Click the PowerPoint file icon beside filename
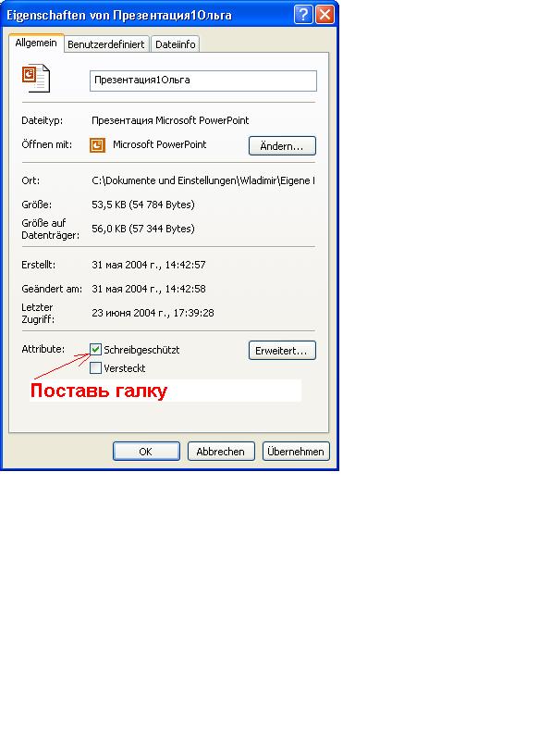The image size is (539, 745). click(35, 79)
